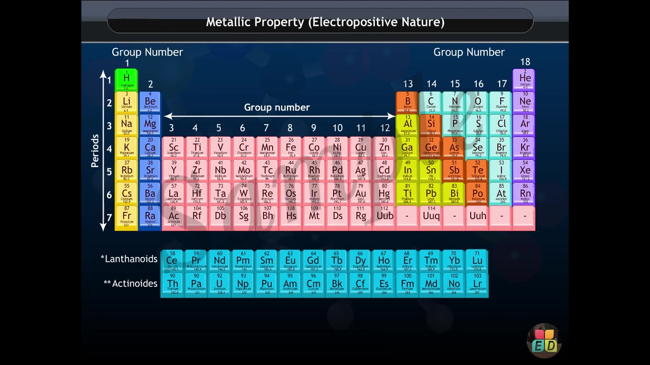The image size is (650, 365).
Task: Select the Antimony (Sb) tile
Action: [x=454, y=171]
